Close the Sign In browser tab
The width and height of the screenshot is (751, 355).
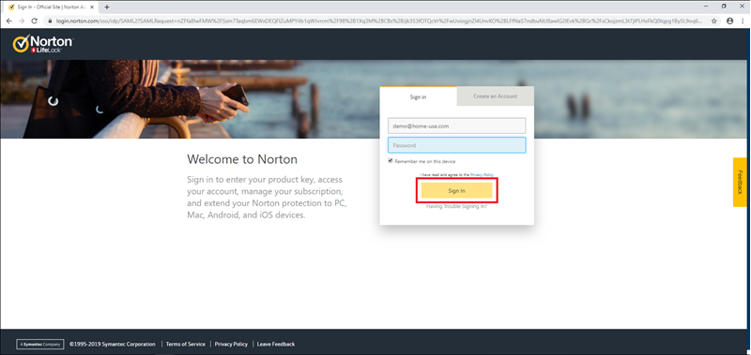92,7
